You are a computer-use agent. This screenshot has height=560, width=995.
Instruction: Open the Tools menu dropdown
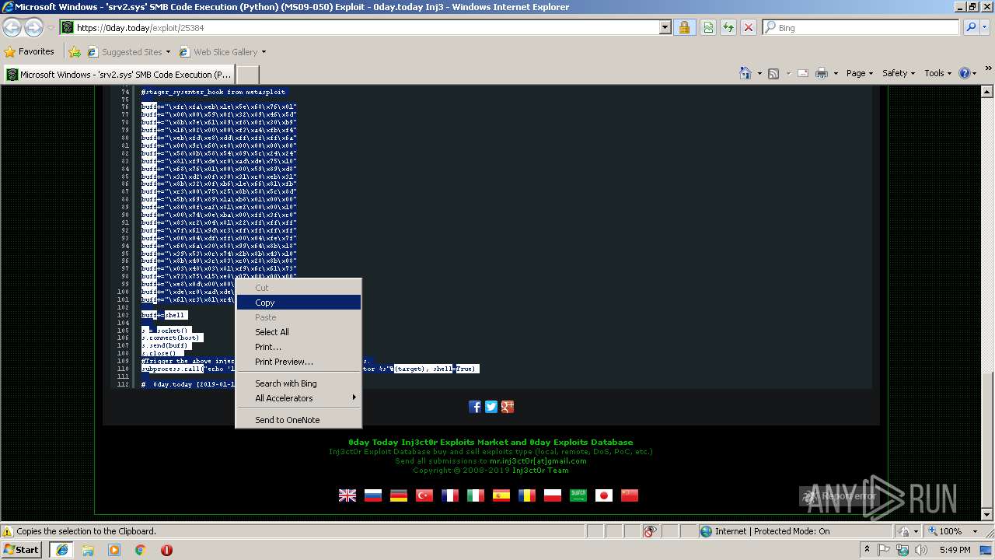(x=937, y=73)
